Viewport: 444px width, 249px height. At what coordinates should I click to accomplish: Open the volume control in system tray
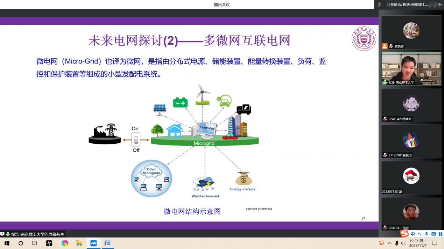coord(403,243)
